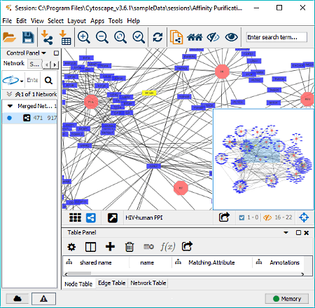Open table link toggle icon
Viewport: 315px width, 308px height.
coord(148,246)
